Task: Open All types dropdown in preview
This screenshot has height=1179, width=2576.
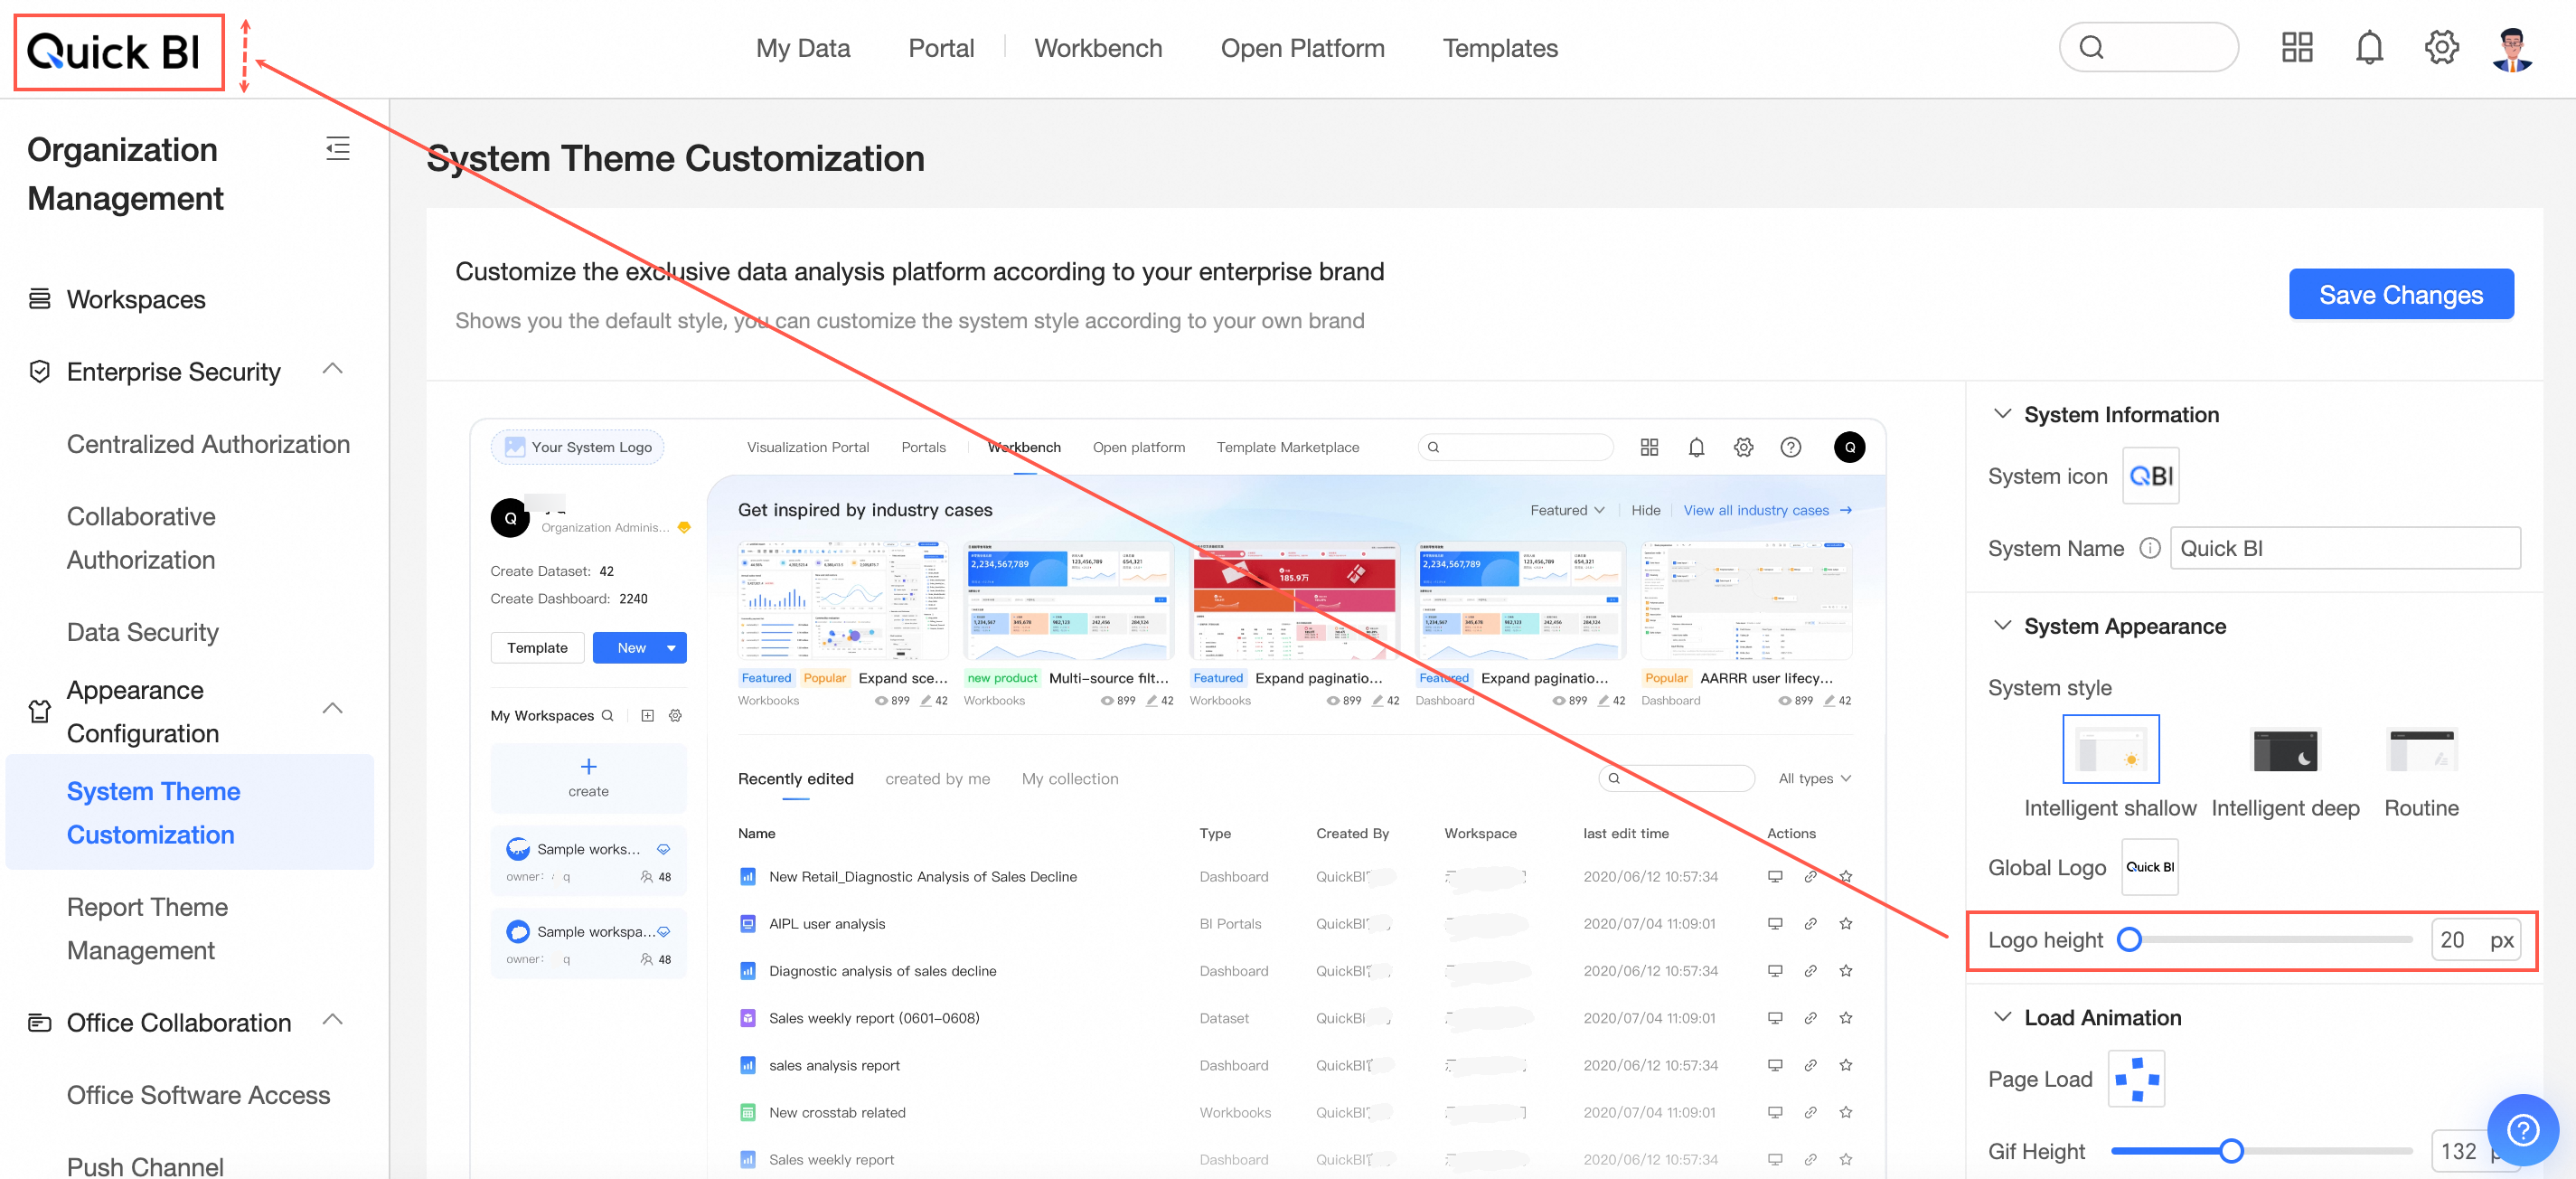Action: pyautogui.click(x=1814, y=778)
